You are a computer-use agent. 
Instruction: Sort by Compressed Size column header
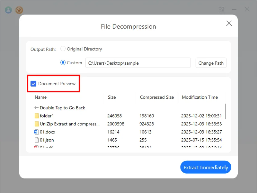[x=157, y=97]
